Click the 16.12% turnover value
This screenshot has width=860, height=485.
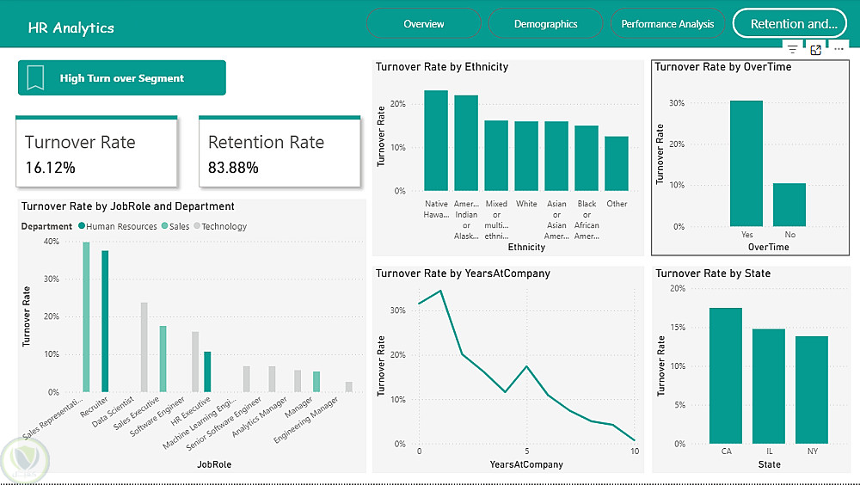pyautogui.click(x=51, y=168)
